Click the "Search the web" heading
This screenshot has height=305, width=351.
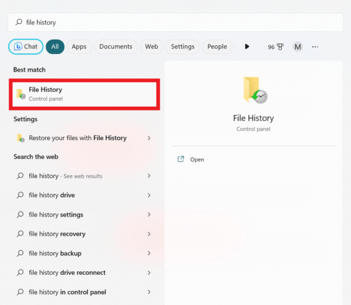click(36, 157)
